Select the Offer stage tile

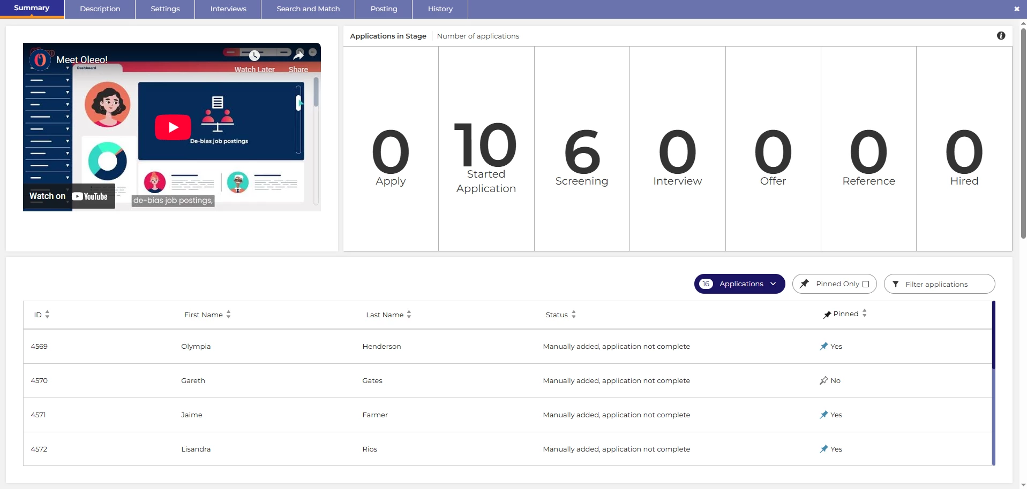point(773,149)
